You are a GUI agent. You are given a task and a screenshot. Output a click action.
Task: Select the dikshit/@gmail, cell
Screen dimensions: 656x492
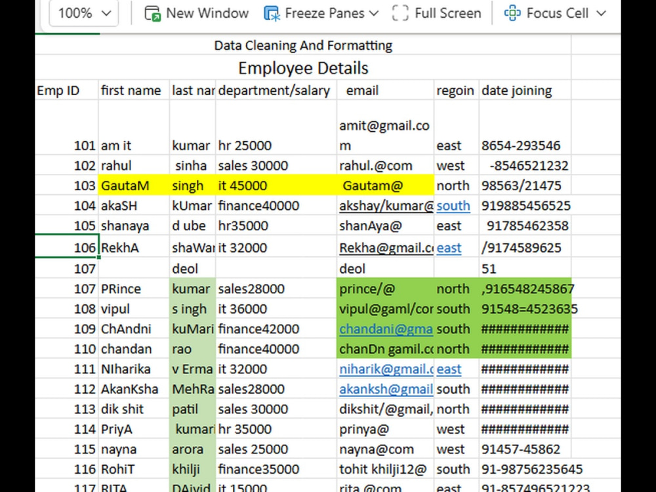pyautogui.click(x=385, y=409)
